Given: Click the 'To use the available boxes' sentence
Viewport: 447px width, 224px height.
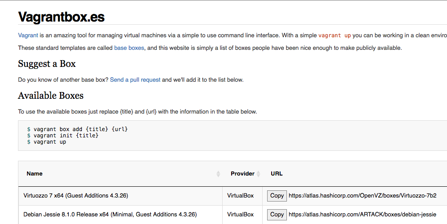Looking at the screenshot, I should [138, 112].
